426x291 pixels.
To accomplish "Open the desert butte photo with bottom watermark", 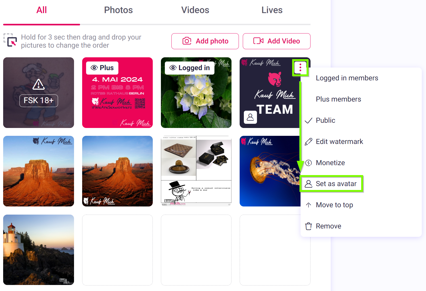I will [117, 171].
